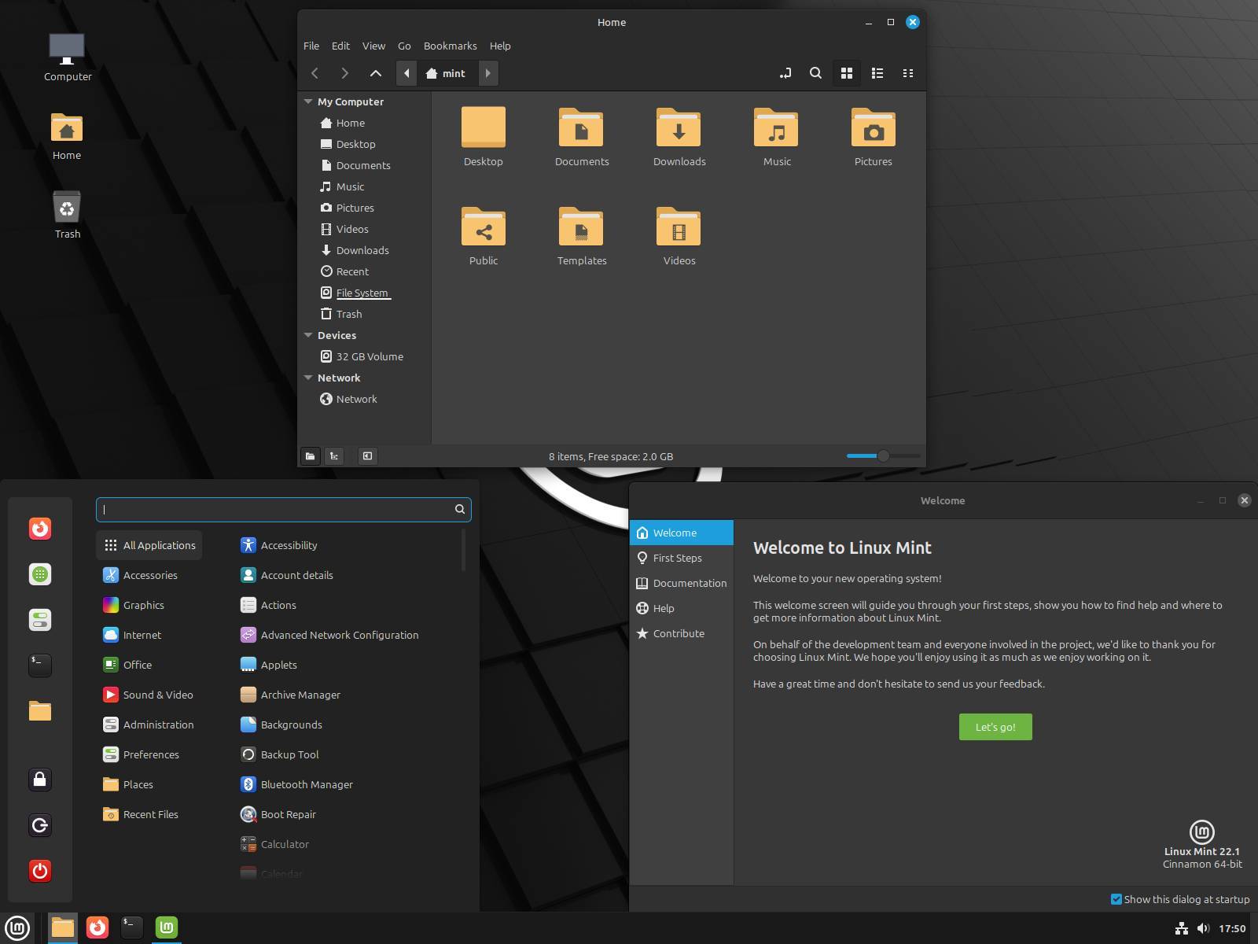Click the application list scrollbar
This screenshot has height=944, width=1258.
coord(463,550)
